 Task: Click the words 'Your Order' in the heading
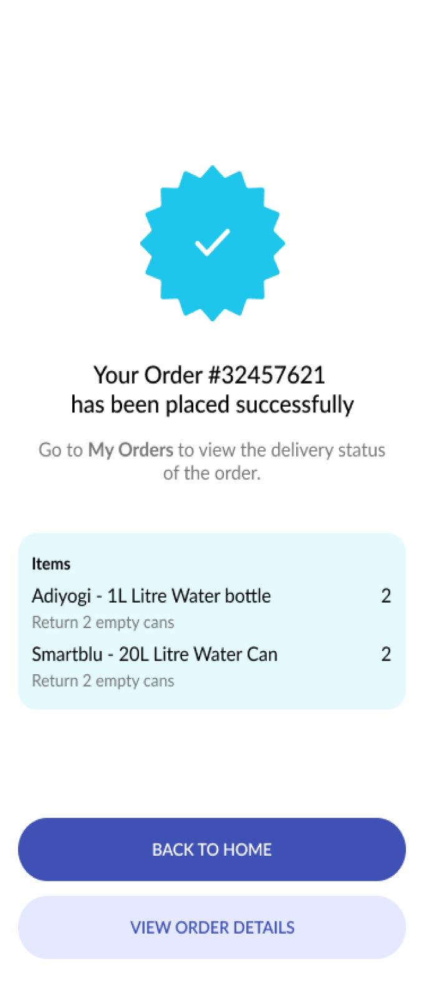148,375
